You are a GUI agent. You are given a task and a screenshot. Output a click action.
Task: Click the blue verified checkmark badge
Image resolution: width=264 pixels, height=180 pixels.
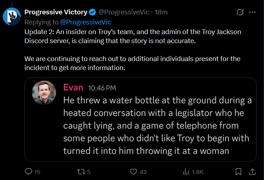click(92, 12)
